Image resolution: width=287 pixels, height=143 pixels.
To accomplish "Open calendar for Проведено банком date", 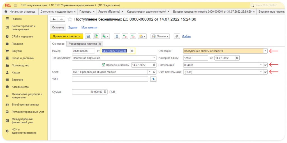I will [154, 65].
